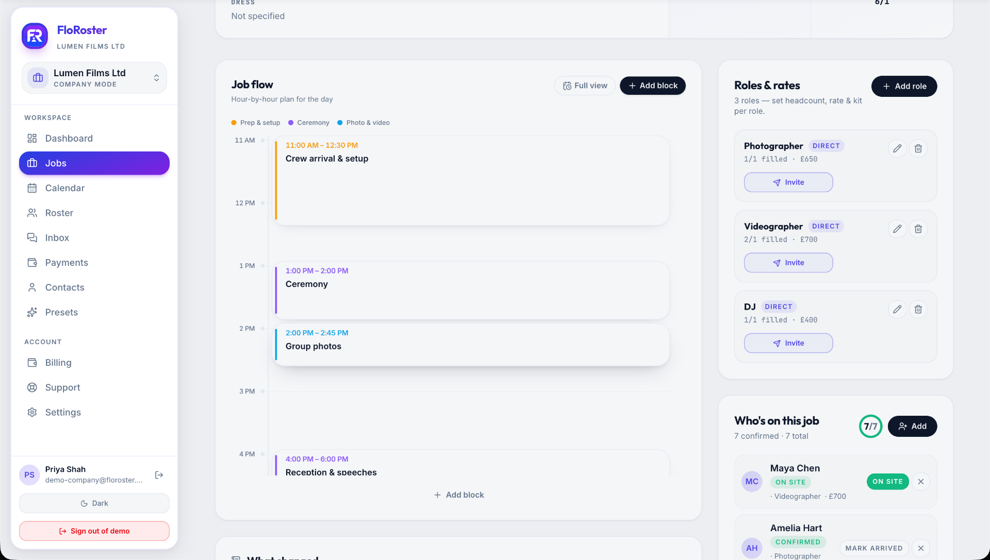Open the Reception & speeches block
This screenshot has height=560, width=990.
tap(471, 463)
